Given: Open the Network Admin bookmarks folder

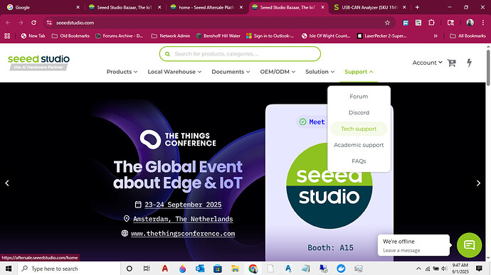Looking at the screenshot, I should pos(171,36).
